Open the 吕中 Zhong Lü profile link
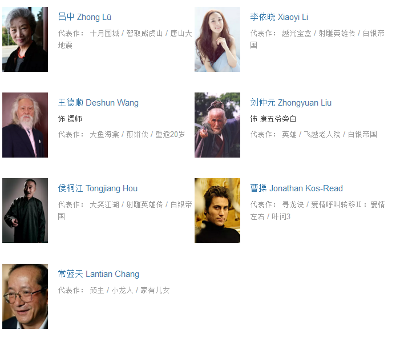The image size is (400, 338). pos(84,17)
